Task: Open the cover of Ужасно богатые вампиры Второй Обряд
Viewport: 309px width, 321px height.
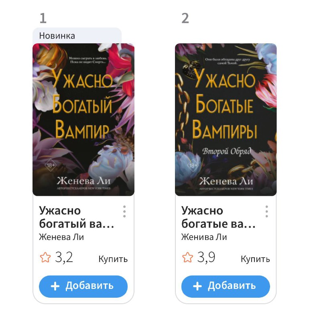Action: [x=226, y=120]
